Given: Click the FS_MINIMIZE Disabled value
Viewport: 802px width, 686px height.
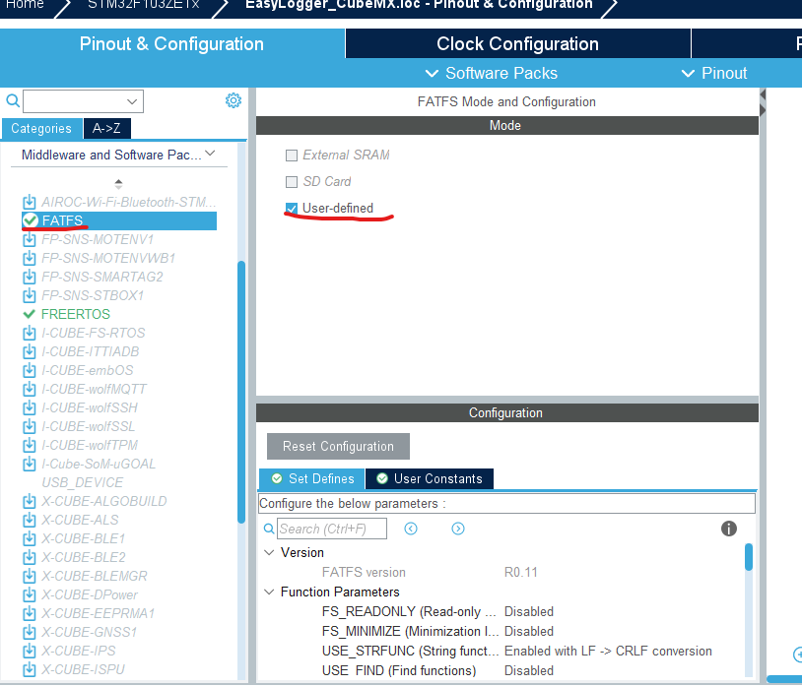Looking at the screenshot, I should [x=529, y=631].
